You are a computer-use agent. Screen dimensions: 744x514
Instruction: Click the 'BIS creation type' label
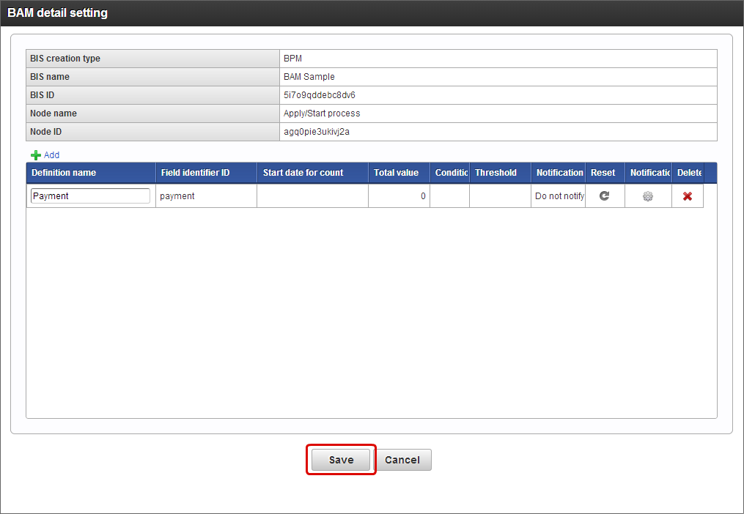pyautogui.click(x=65, y=59)
